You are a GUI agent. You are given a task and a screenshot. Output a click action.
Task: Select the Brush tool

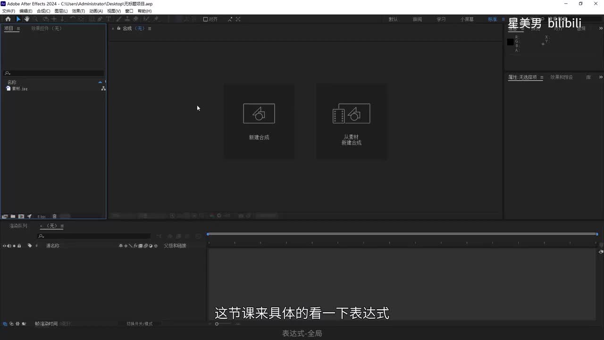click(x=118, y=19)
